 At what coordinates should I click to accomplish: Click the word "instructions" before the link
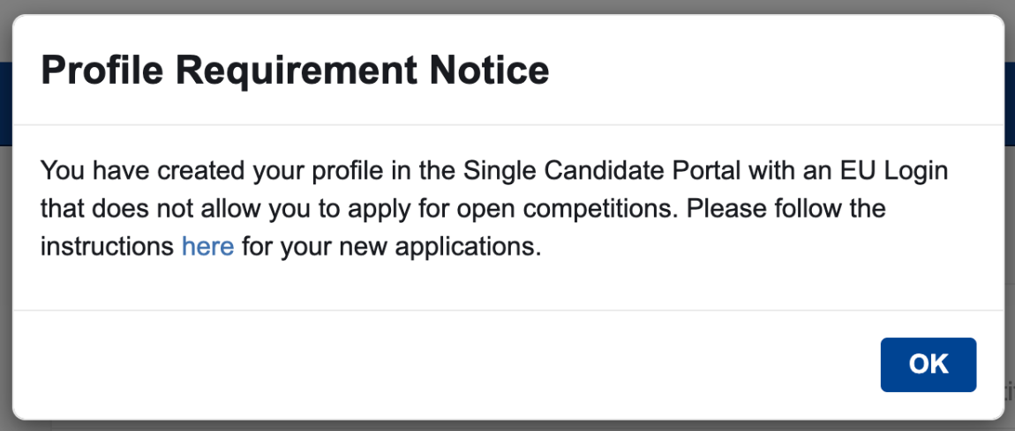click(x=108, y=246)
